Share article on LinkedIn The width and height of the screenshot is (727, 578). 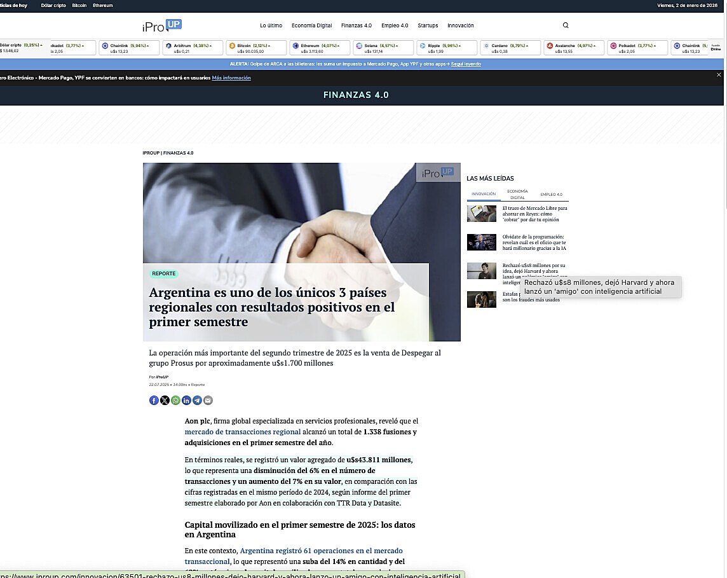(x=186, y=400)
